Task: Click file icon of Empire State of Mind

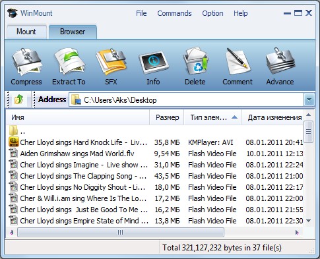Action: (x=13, y=221)
